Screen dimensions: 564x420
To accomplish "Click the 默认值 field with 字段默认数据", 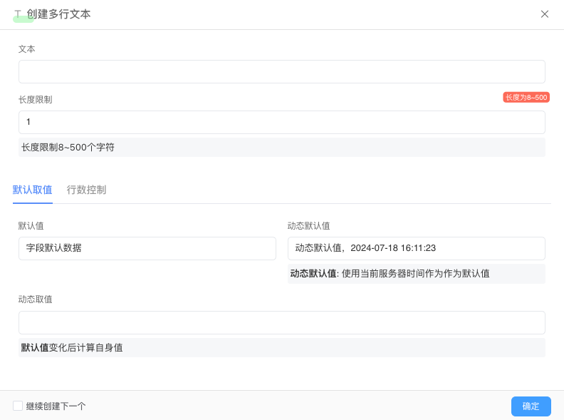I will pos(147,248).
